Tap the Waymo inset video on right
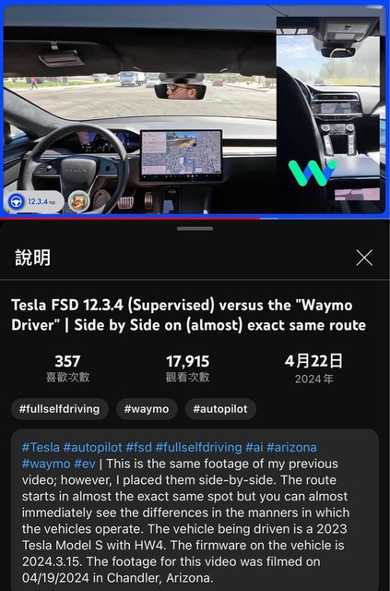This screenshot has height=591, width=390. (x=330, y=115)
